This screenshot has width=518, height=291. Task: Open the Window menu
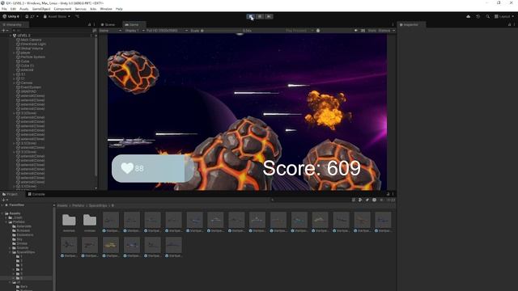[x=106, y=9]
